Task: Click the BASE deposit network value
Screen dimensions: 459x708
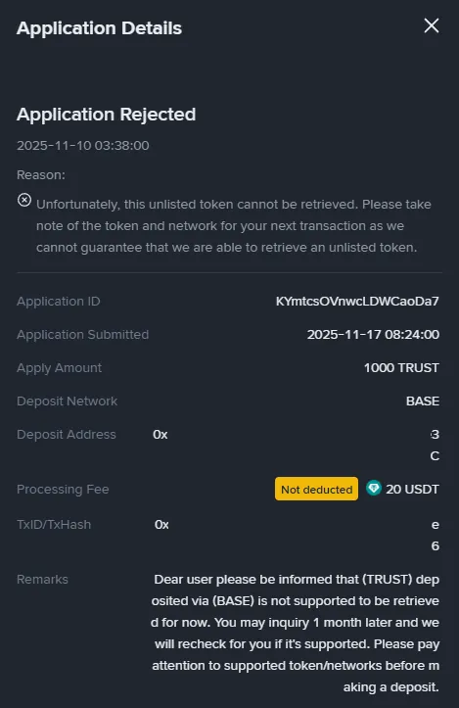Action: pyautogui.click(x=423, y=401)
